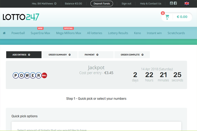
Task: Click the countdown seconds value 25
Action: [x=177, y=75]
